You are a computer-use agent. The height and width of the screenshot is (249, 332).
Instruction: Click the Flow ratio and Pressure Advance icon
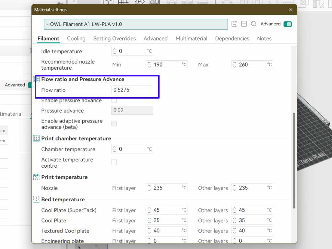36,79
